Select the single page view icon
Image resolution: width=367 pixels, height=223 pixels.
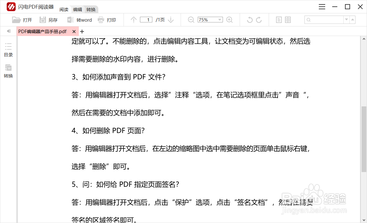coord(279,19)
